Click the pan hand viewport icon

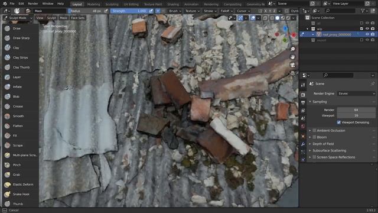tap(293, 57)
